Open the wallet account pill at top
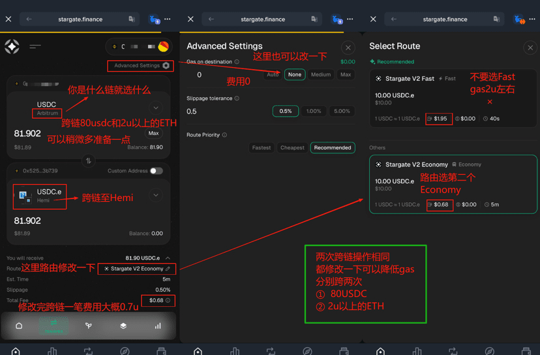 (x=139, y=46)
